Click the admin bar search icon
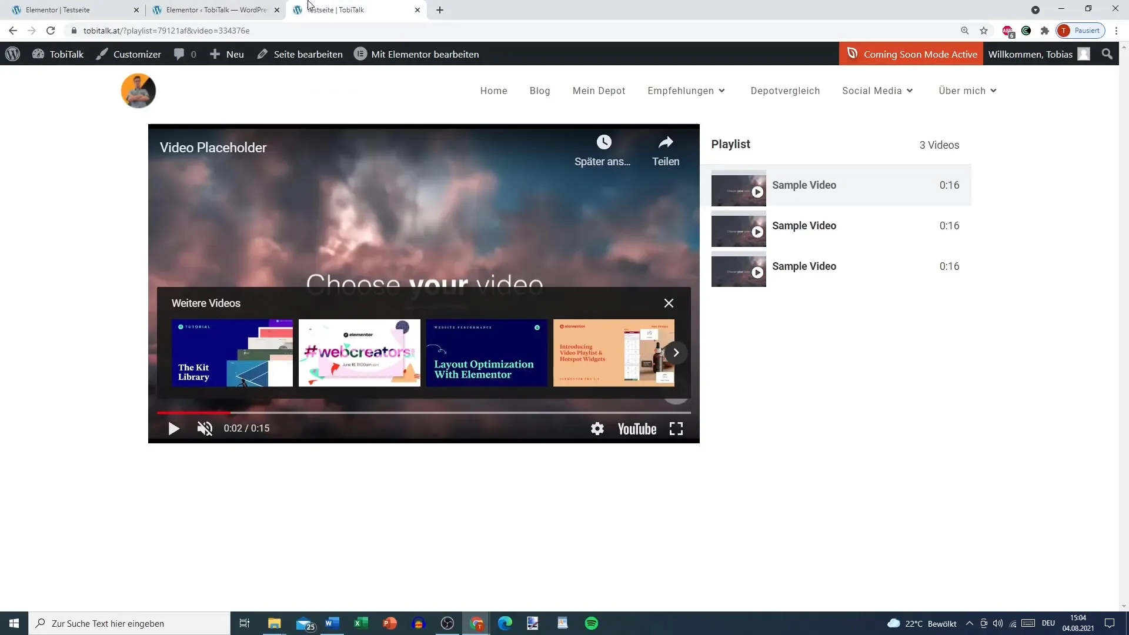The height and width of the screenshot is (635, 1129). pos(1107,54)
